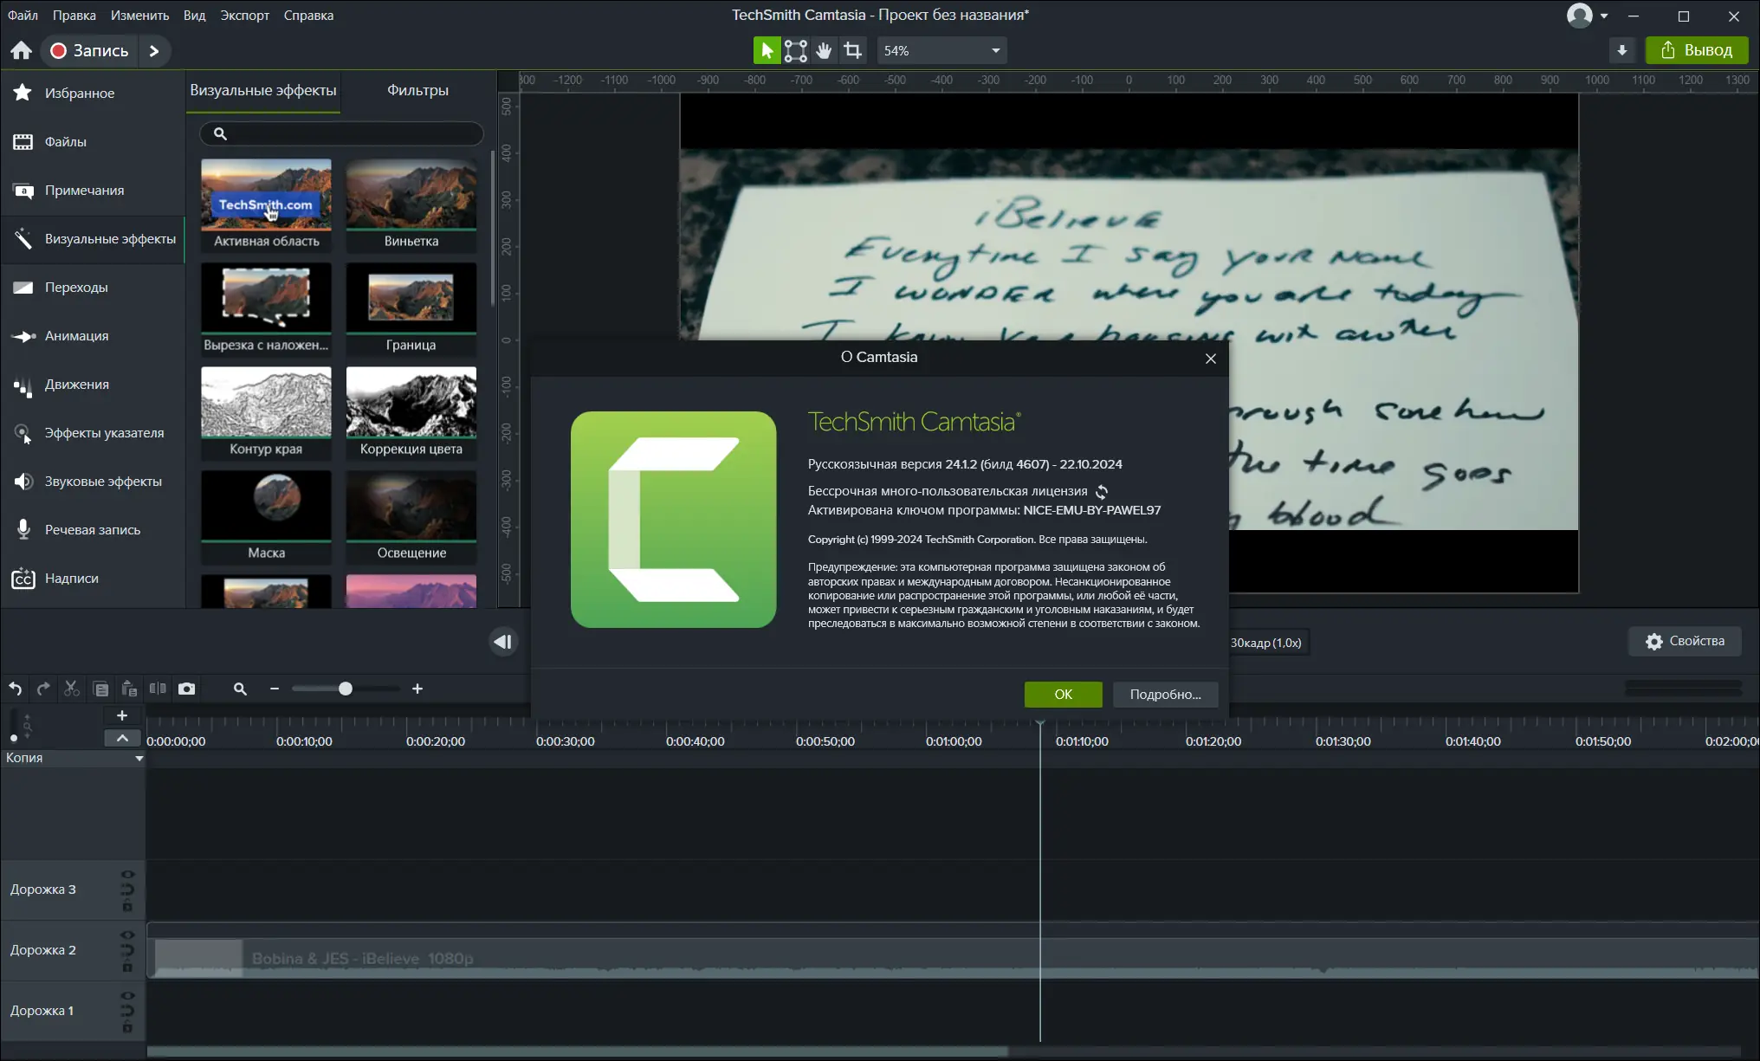1760x1061 pixels.
Task: Toggle magnetic track on Дорожка 1
Action: click(127, 1011)
